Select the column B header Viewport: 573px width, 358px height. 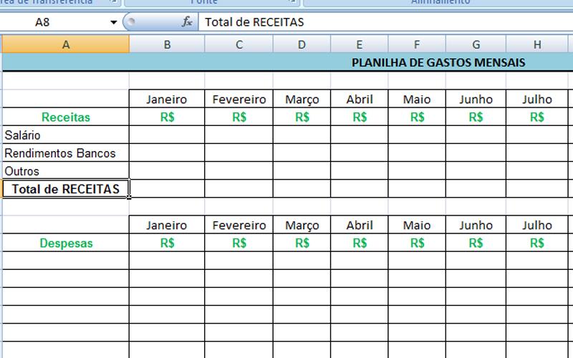[x=167, y=44]
